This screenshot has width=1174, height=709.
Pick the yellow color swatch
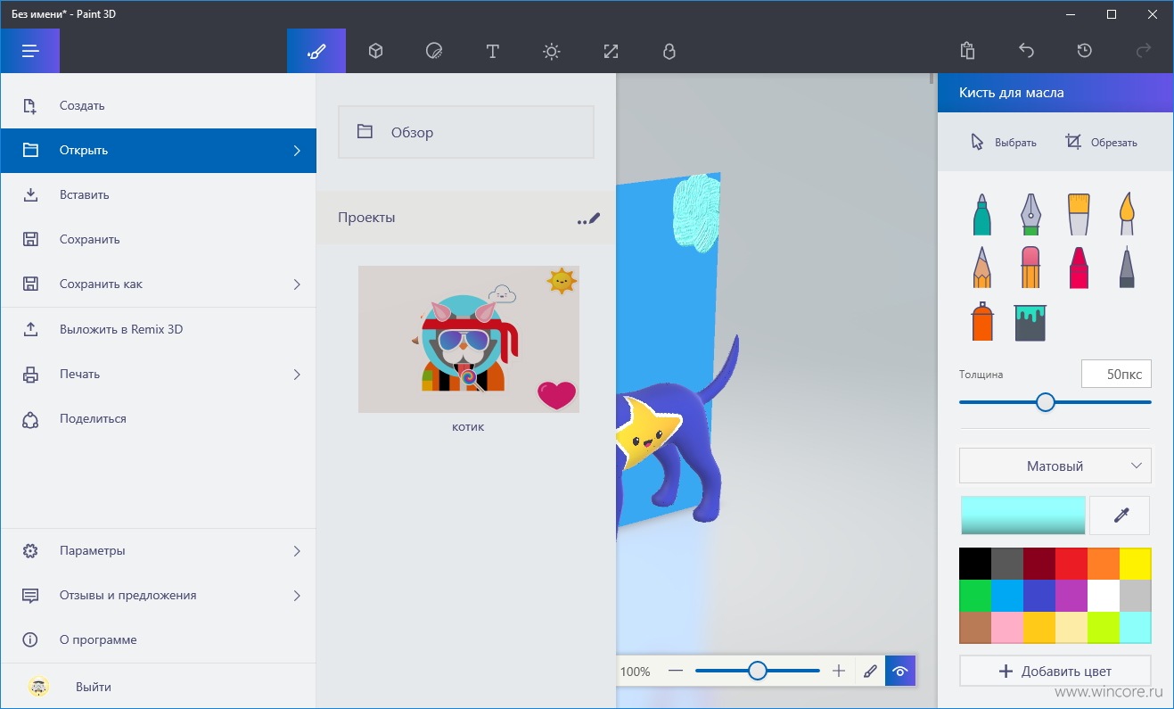(1136, 565)
